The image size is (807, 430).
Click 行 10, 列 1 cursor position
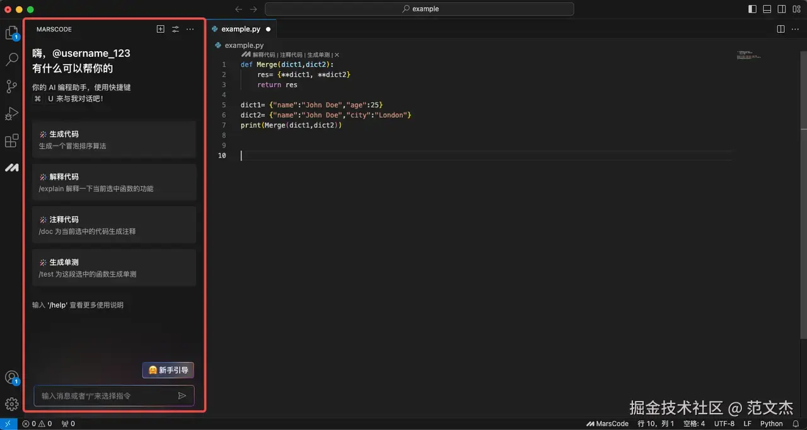pyautogui.click(x=656, y=424)
